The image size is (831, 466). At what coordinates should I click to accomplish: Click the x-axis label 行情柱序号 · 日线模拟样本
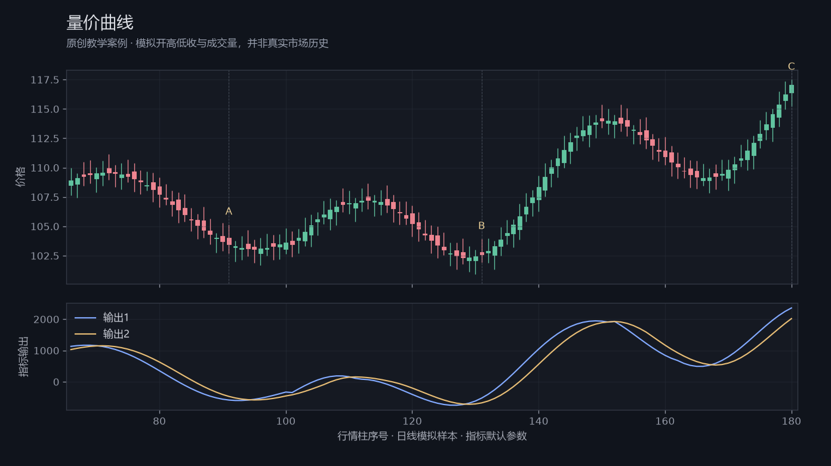[x=432, y=436]
